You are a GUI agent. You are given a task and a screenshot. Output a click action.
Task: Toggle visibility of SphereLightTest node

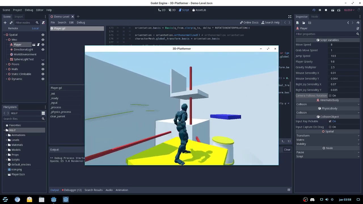coord(43,59)
